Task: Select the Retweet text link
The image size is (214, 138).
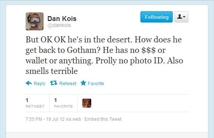Action: point(68,83)
